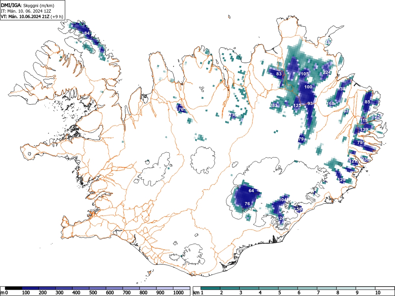Click the visibility value 124 on the map

click(x=280, y=218)
